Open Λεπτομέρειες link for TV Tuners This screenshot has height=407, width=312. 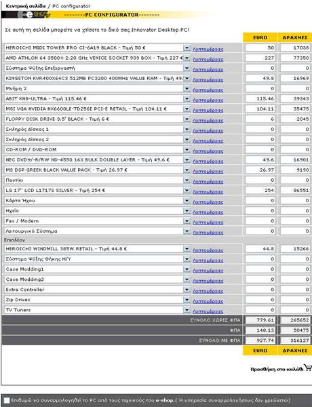click(208, 311)
